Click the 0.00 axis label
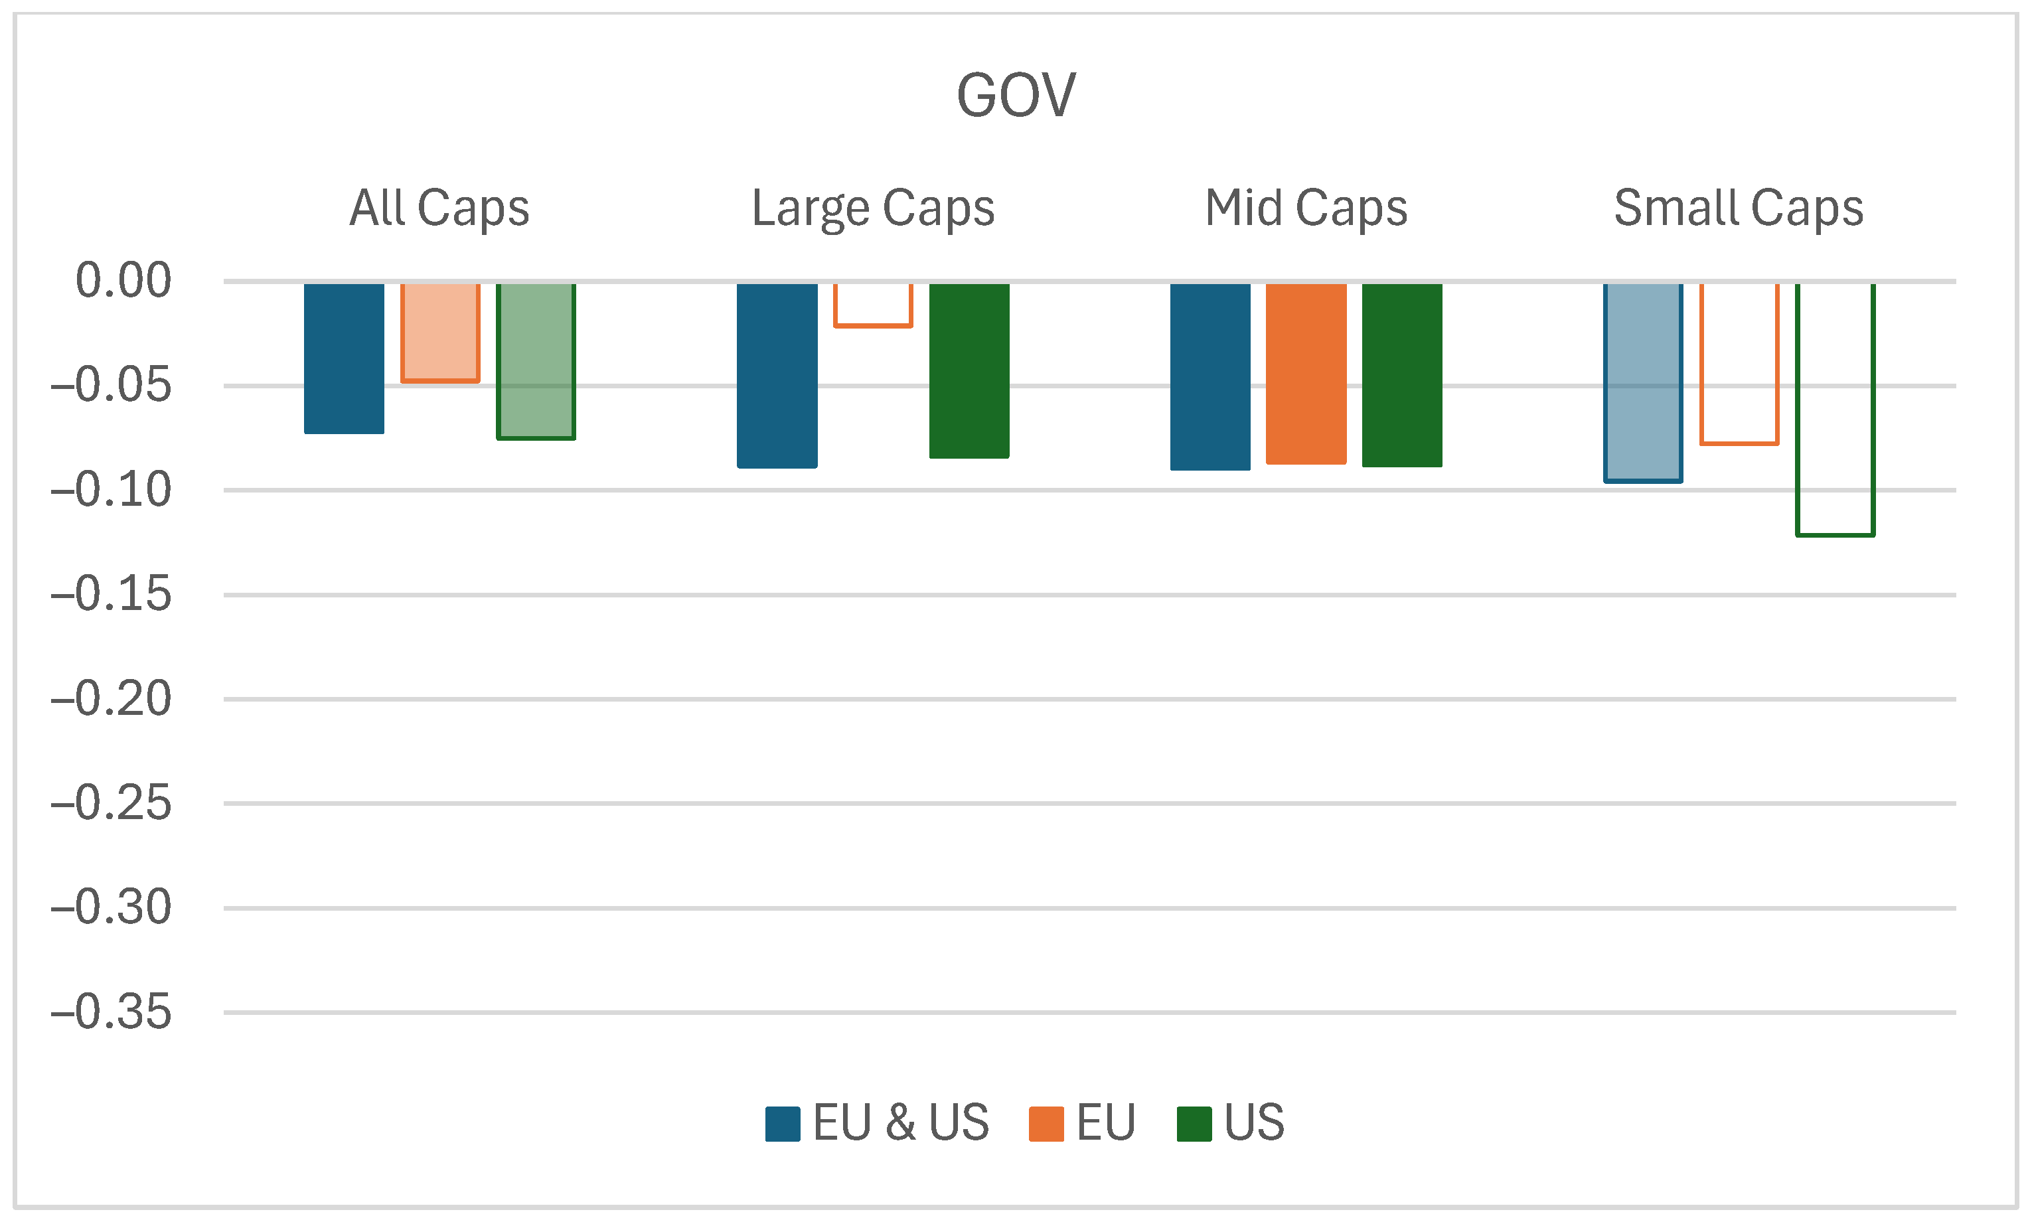This screenshot has height=1224, width=2028. [123, 281]
